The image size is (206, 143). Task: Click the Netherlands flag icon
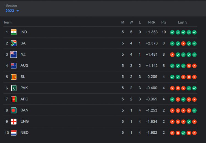click(14, 133)
